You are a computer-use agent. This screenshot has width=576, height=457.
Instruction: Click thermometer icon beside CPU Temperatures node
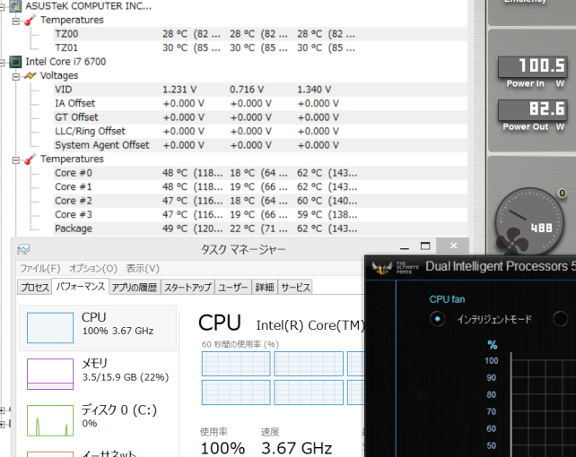[x=31, y=159]
